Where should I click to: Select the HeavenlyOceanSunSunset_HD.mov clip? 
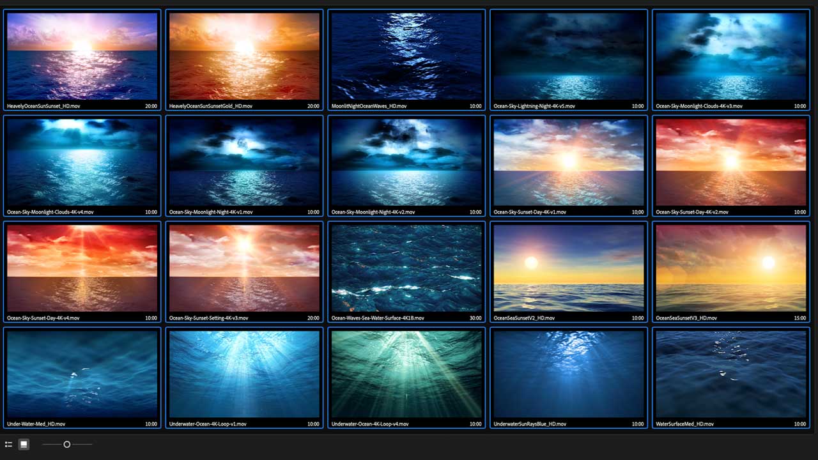(82, 56)
